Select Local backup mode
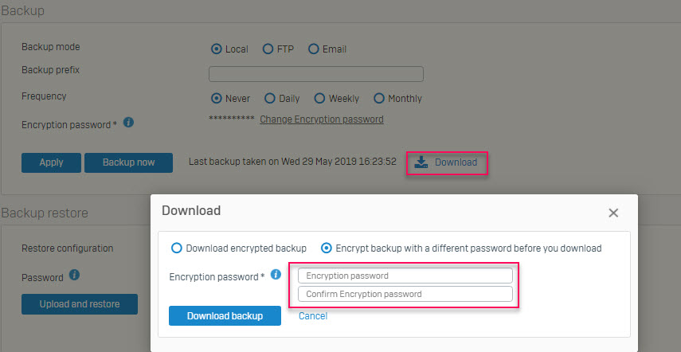The width and height of the screenshot is (681, 352). (216, 49)
